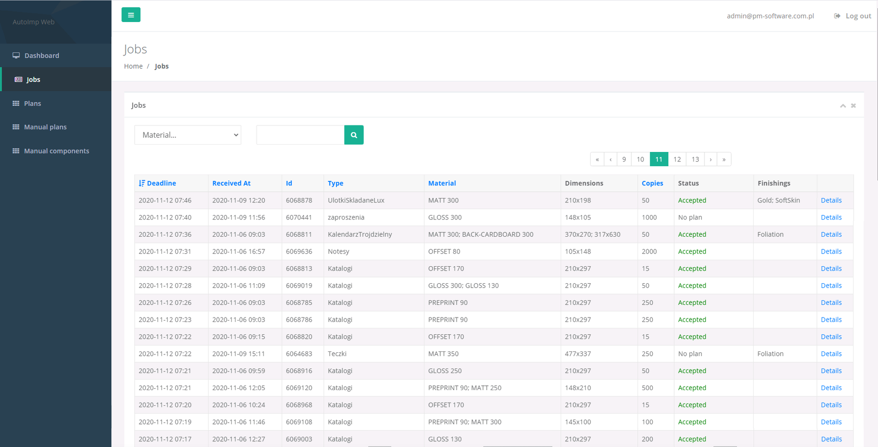
Task: Go to previous page using ‹
Action: pyautogui.click(x=610, y=159)
